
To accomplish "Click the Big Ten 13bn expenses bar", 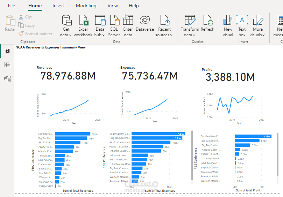I will click(157, 138).
